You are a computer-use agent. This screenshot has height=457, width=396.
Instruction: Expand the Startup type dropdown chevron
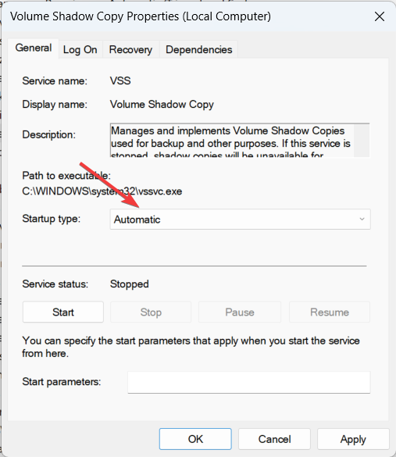362,219
